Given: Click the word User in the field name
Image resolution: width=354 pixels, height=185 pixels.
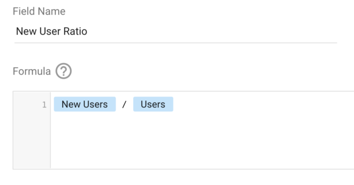Looking at the screenshot, I should (x=50, y=31).
